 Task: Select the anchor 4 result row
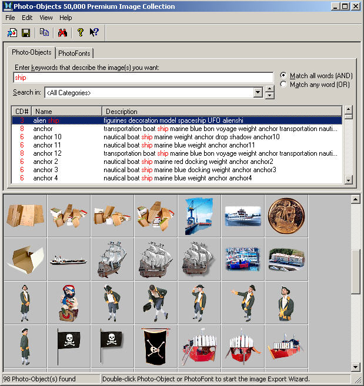point(176,178)
